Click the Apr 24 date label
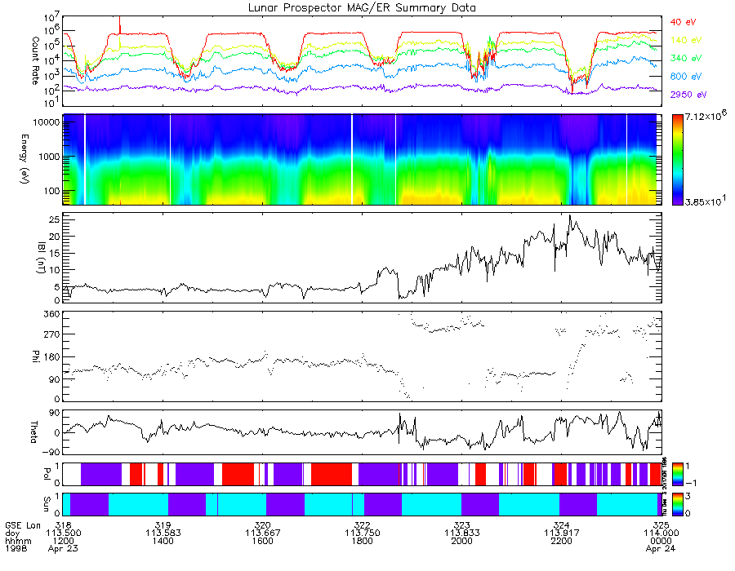 pos(648,549)
